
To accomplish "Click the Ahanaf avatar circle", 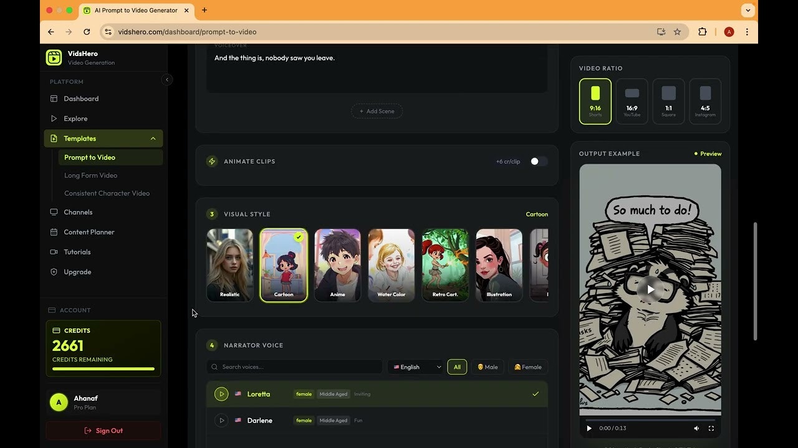I will click(59, 403).
